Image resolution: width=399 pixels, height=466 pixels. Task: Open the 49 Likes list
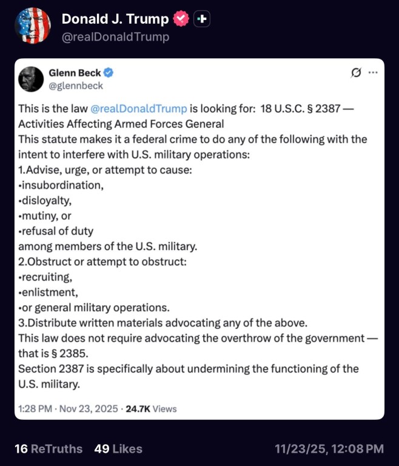(118, 449)
